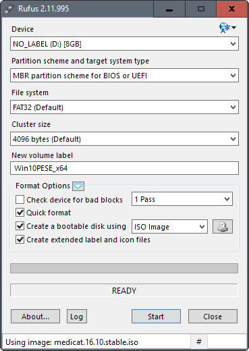Viewport: 249px width, 351px height.
Task: Open the Cluster size dropdown
Action: coord(124,139)
